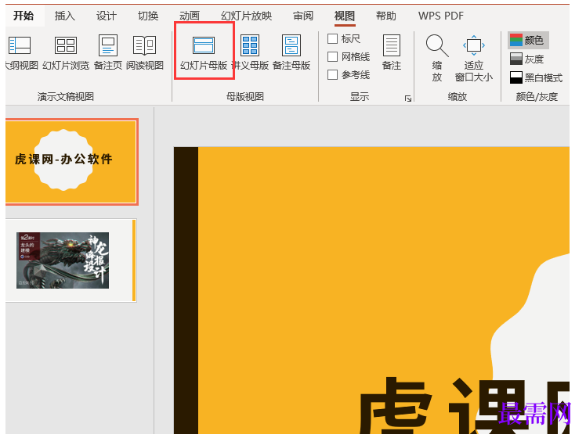Select 颜色 color display mode
The height and width of the screenshot is (438, 586).
click(528, 40)
